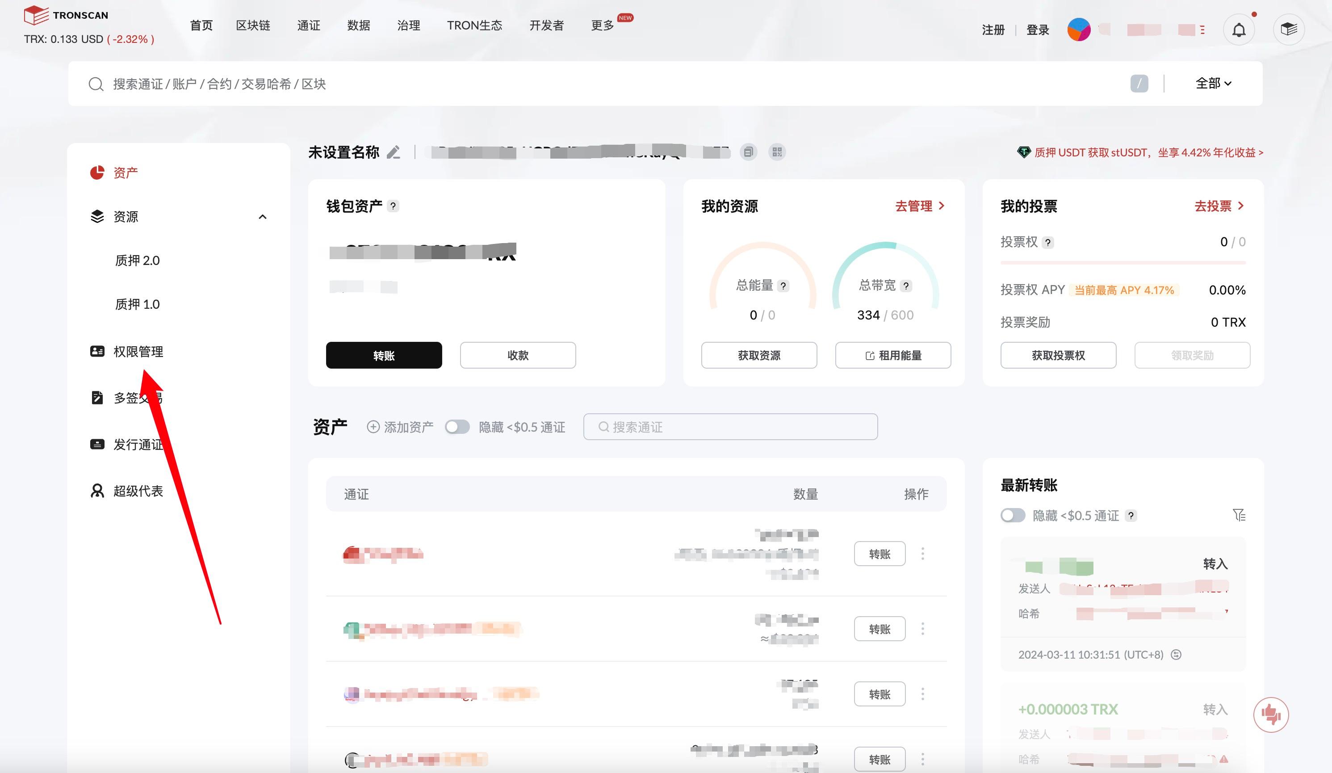
Task: Click the stUSDT diamond promo icon
Action: coord(1024,152)
